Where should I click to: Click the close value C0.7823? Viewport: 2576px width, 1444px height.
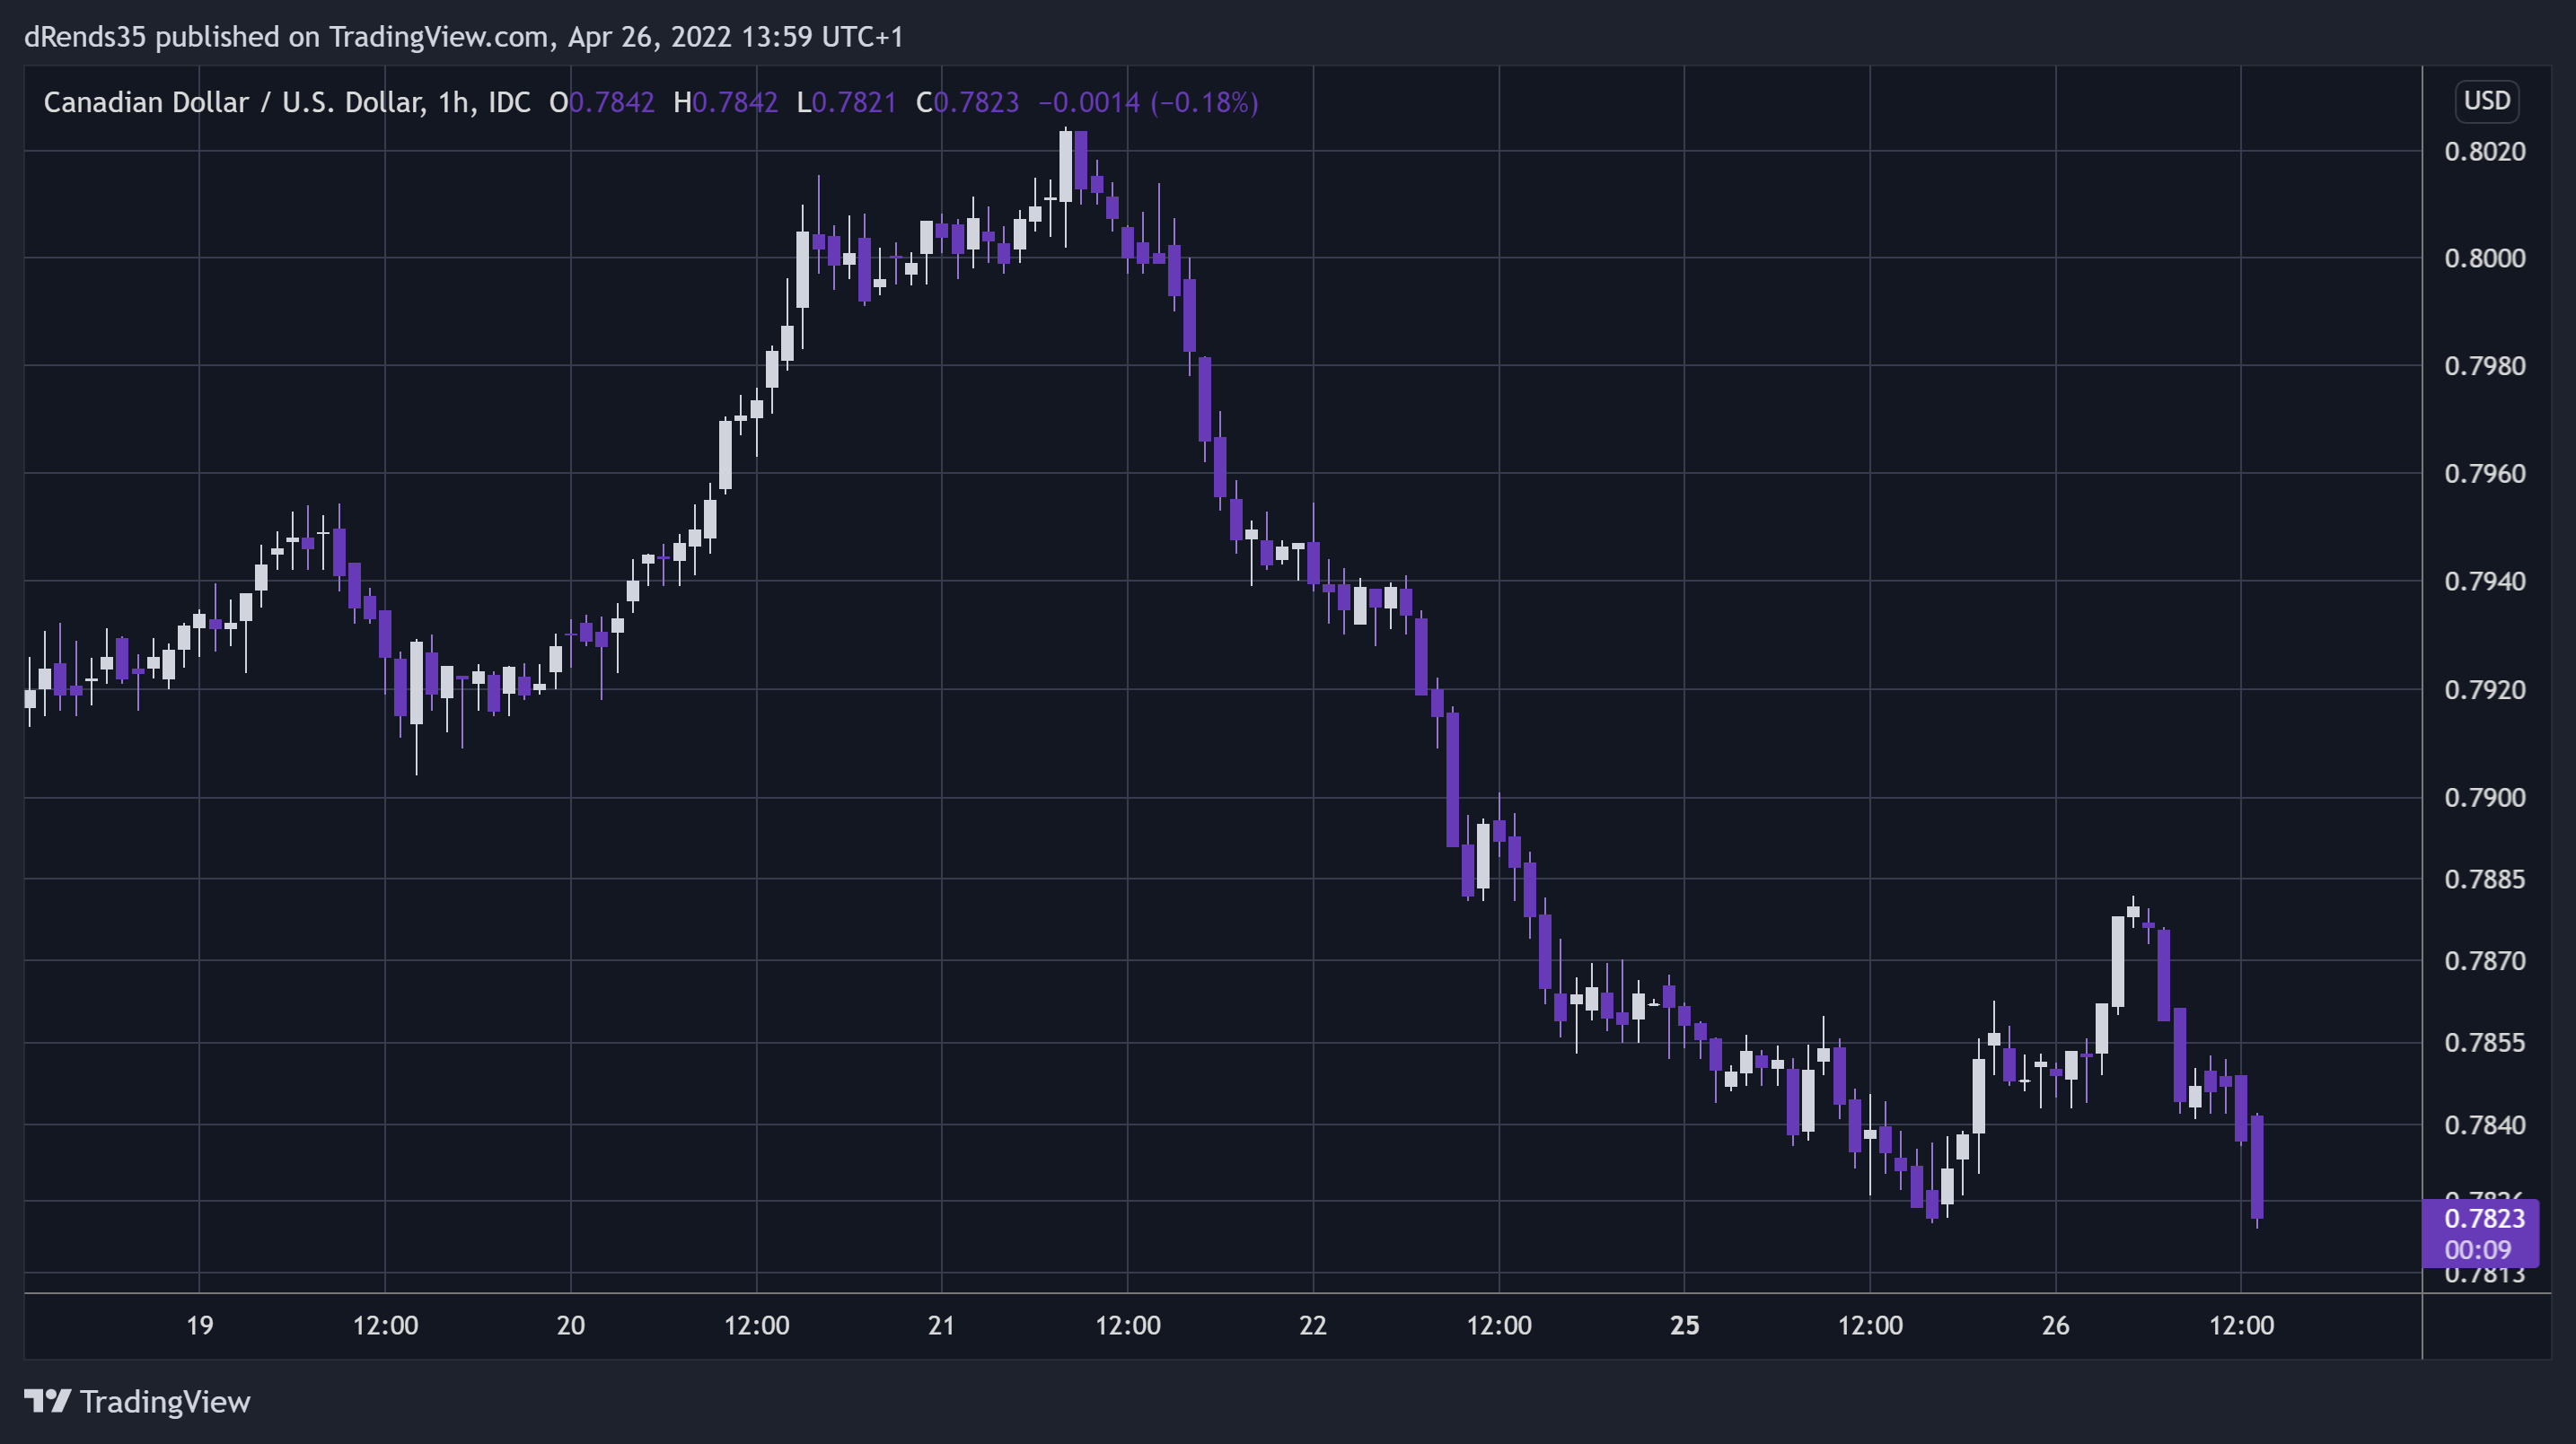pos(967,102)
